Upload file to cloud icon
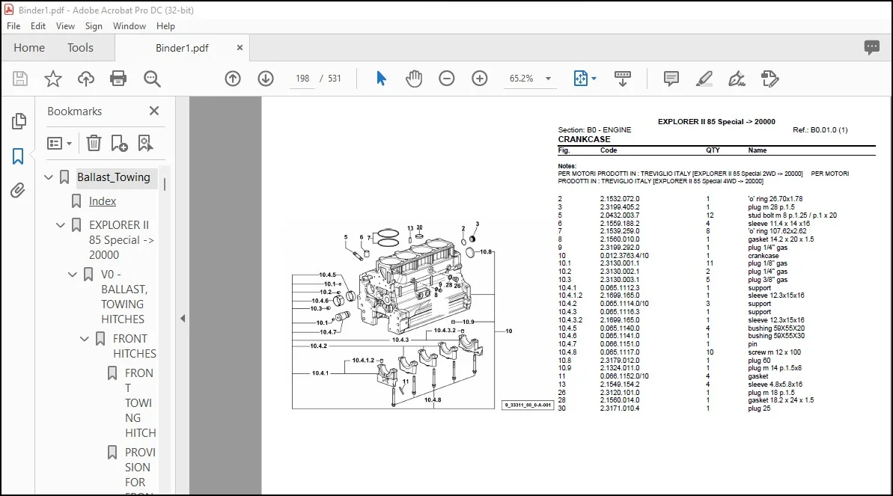Screen dimensions: 893x496 86,79
